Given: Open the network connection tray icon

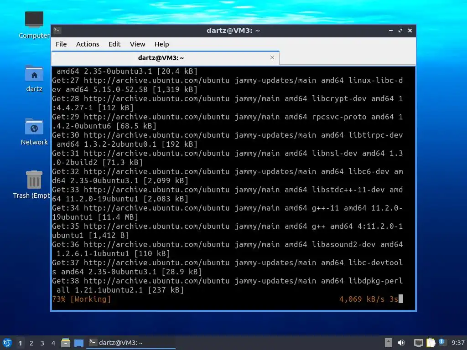Looking at the screenshot, I should (x=419, y=343).
